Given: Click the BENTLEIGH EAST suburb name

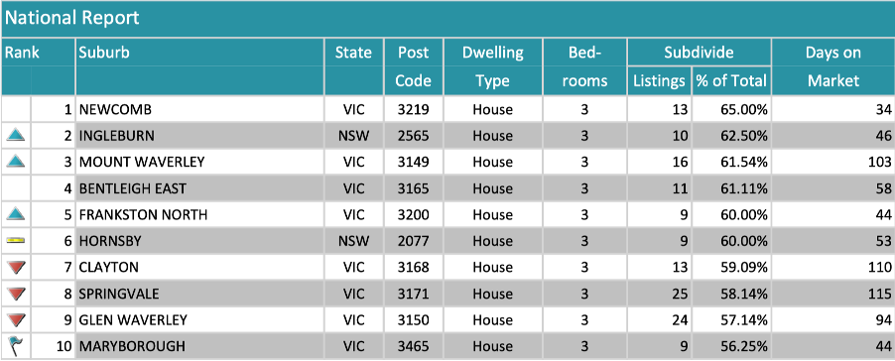Looking at the screenshot, I should (x=133, y=188).
